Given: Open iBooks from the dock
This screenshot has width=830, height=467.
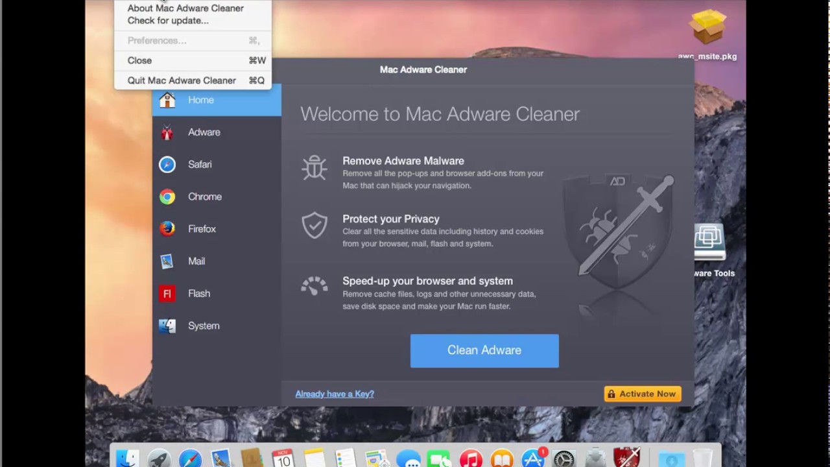Looking at the screenshot, I should (x=502, y=459).
